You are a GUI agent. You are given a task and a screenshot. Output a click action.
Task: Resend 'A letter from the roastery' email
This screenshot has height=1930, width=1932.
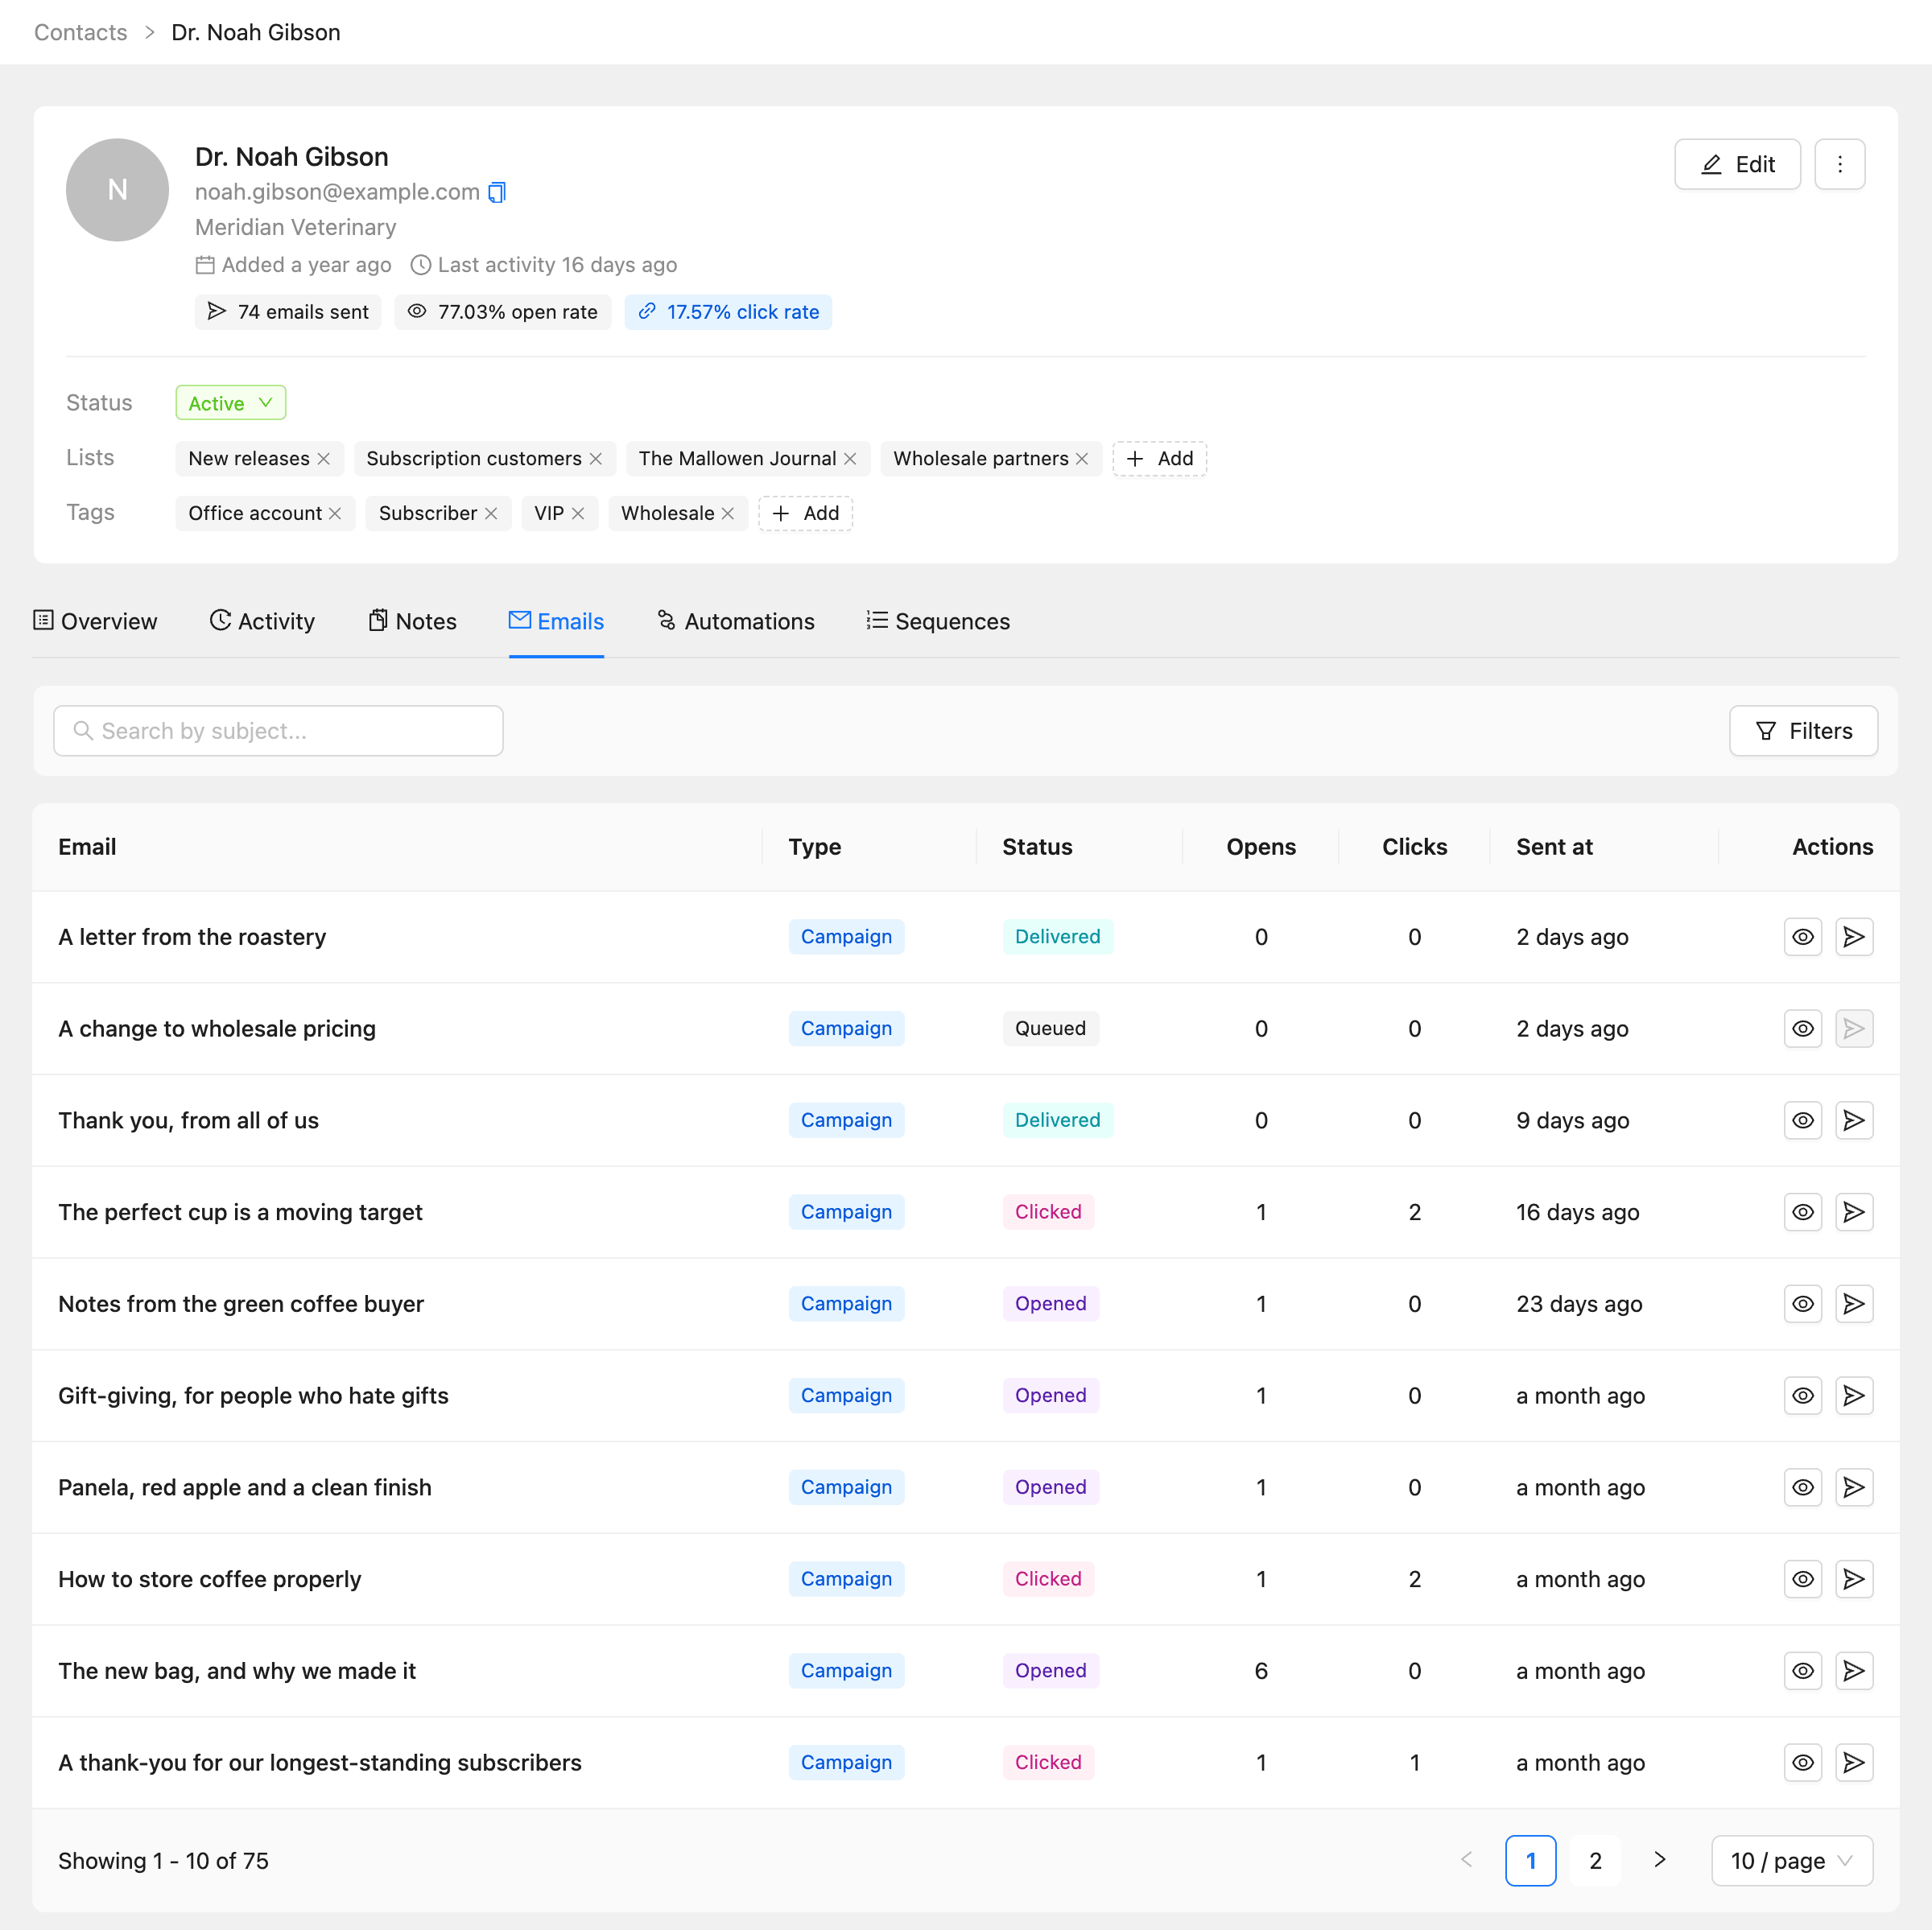tap(1853, 937)
